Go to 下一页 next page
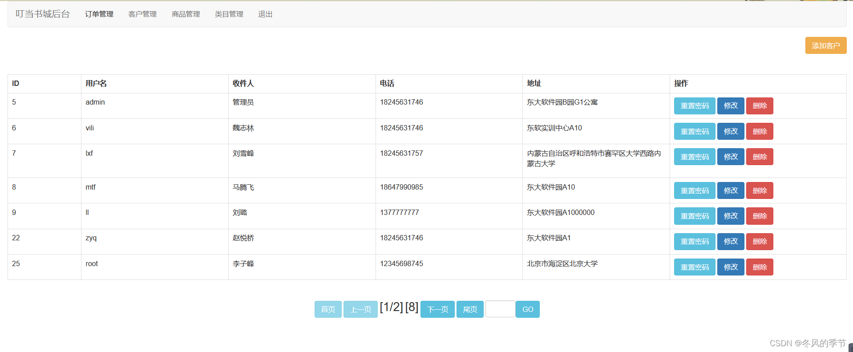Viewport: 853px width, 352px height. pyautogui.click(x=437, y=309)
